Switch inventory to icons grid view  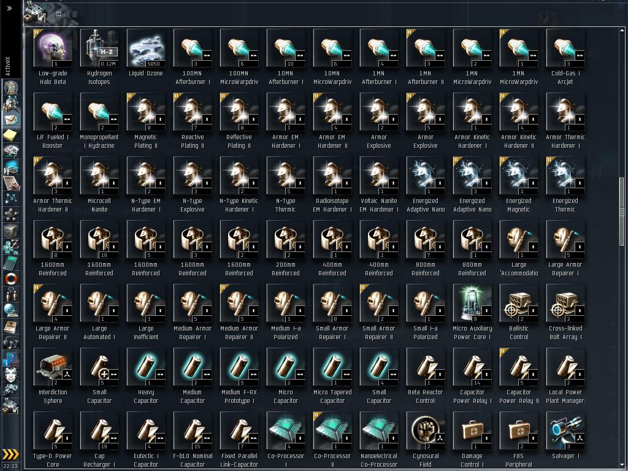click(x=59, y=15)
